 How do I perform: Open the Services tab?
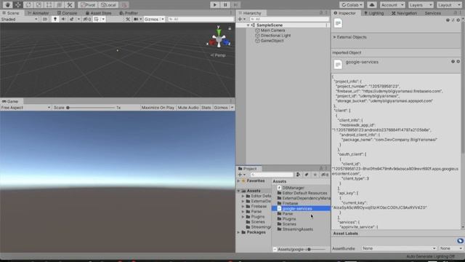[432, 13]
